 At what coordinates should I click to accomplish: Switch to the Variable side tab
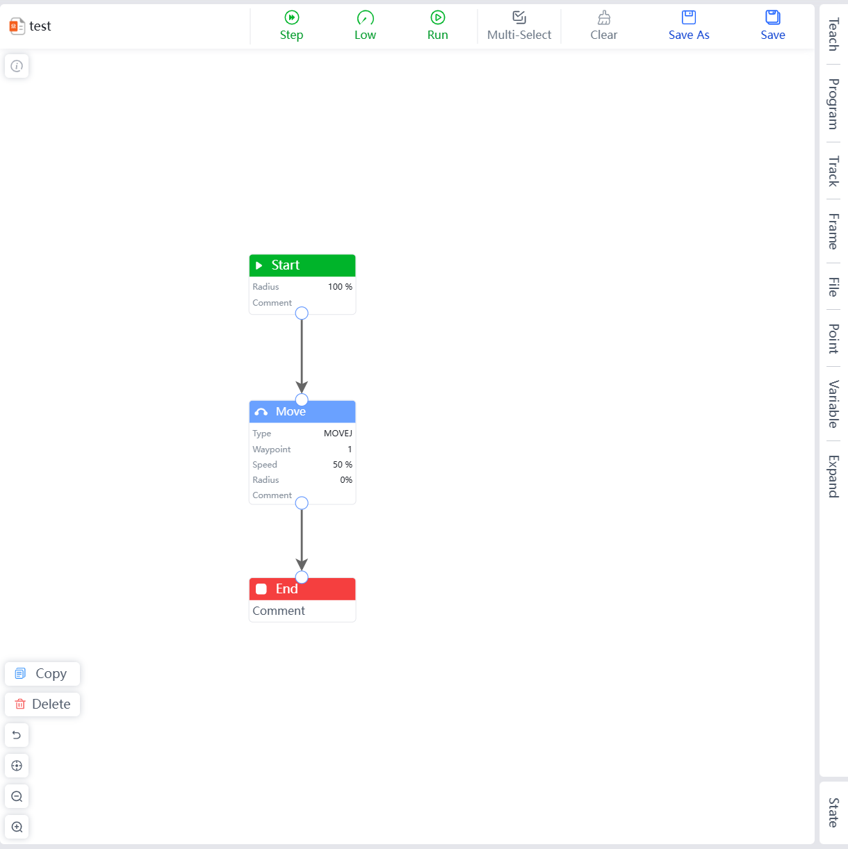click(833, 404)
